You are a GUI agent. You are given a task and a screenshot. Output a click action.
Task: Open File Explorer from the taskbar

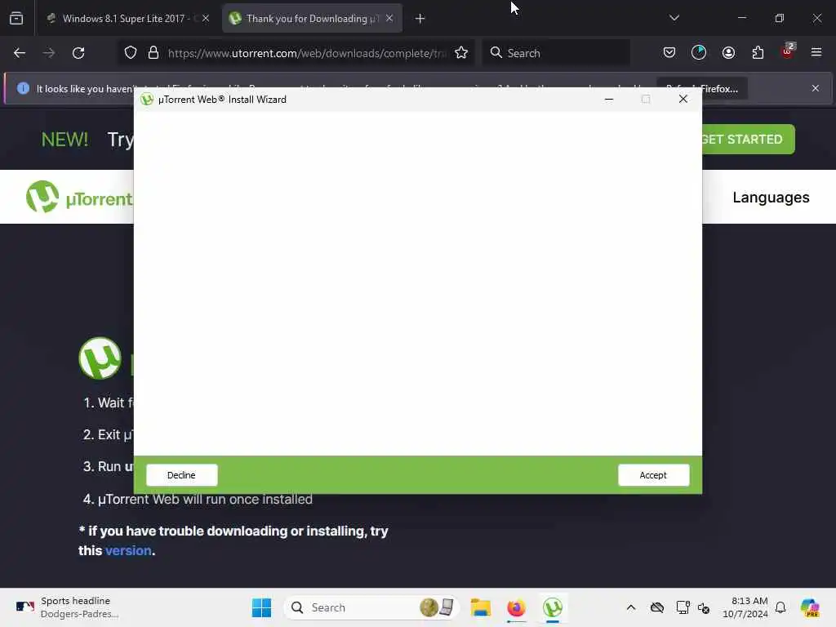(480, 607)
